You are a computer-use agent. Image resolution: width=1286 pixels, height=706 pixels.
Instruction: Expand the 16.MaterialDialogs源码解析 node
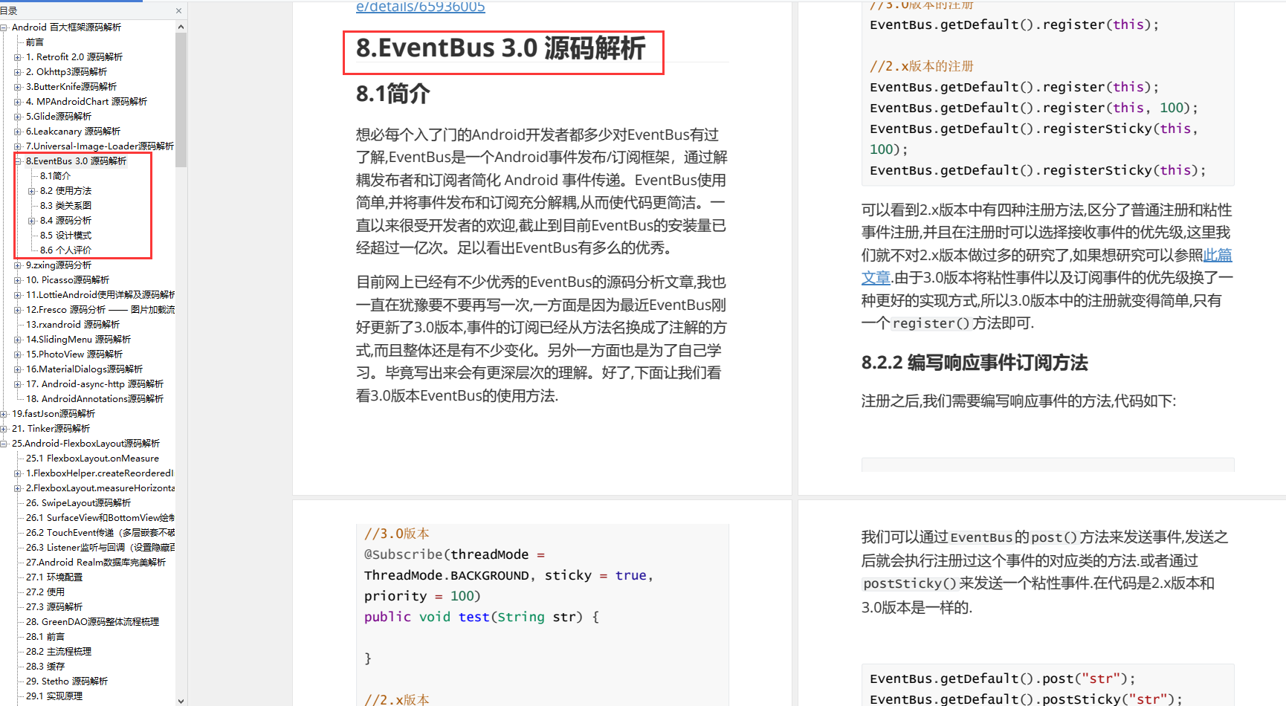pyautogui.click(x=18, y=369)
